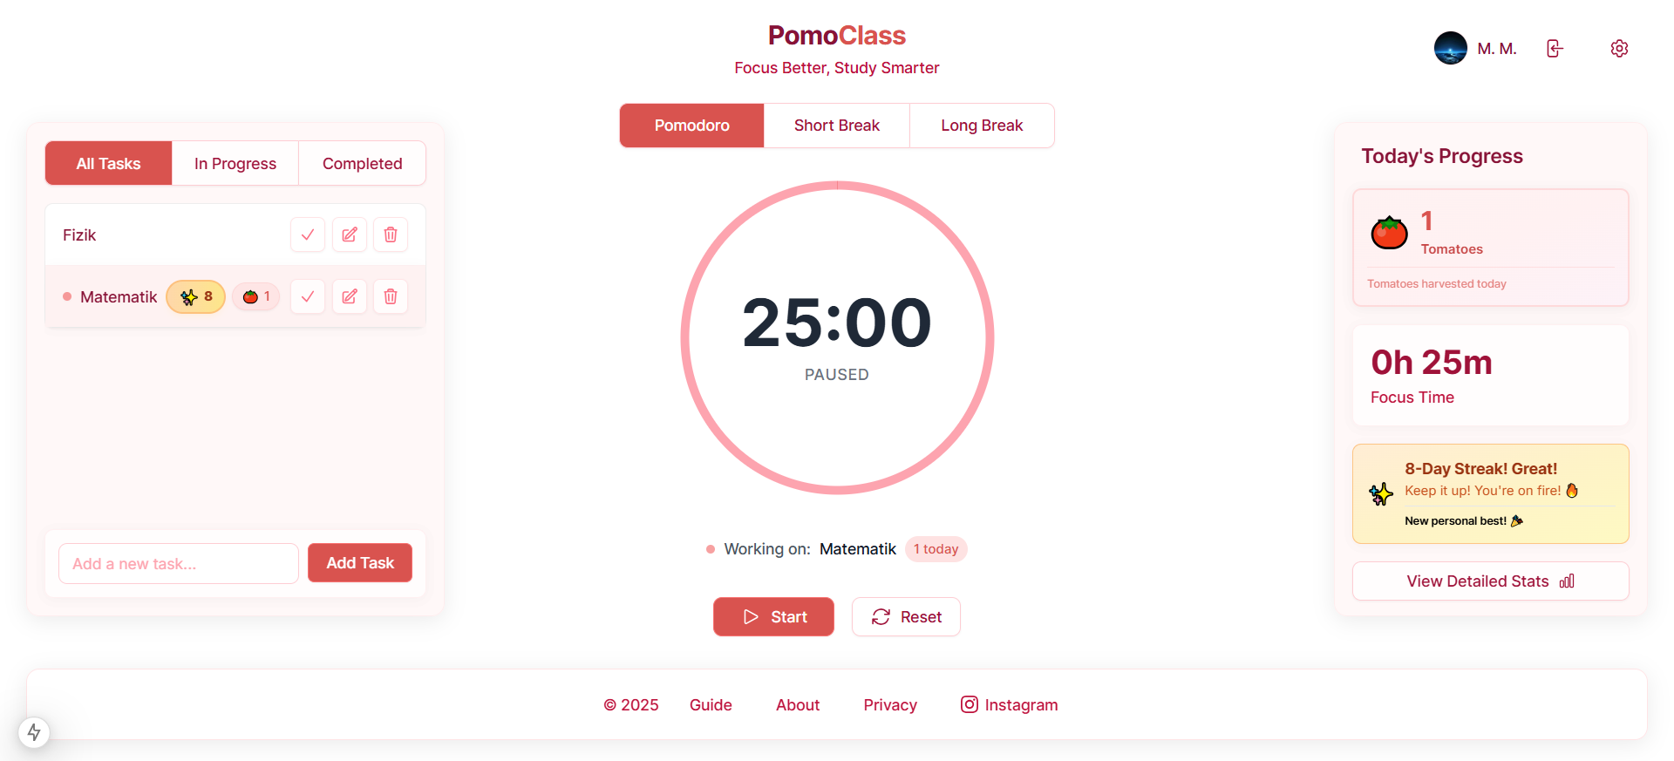Open View Detailed Stats

1490,581
